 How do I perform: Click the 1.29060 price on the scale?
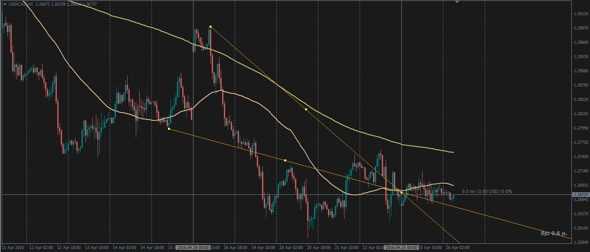[580, 71]
